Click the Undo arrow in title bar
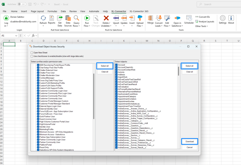This screenshot has height=165, width=241. (35, 4)
